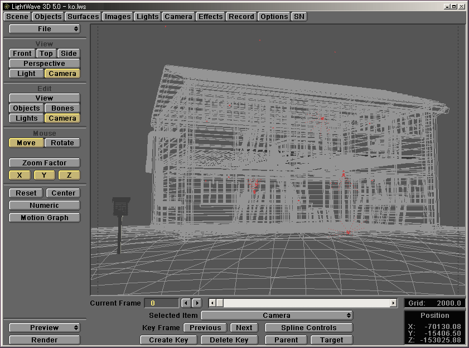This screenshot has height=348, width=469.
Task: Toggle the X axis constraint
Action: 20,175
